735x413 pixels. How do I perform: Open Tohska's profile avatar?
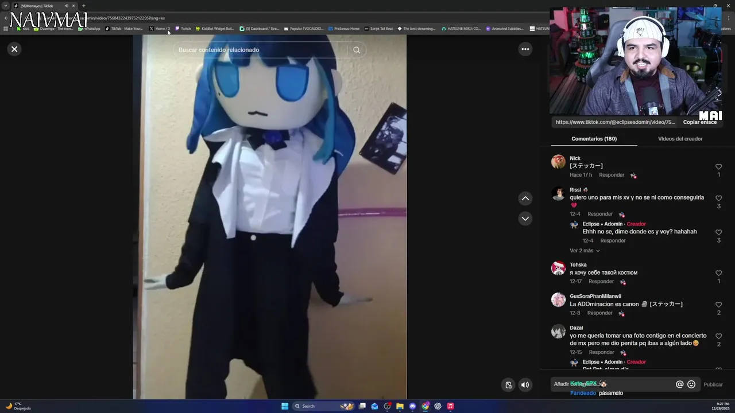pyautogui.click(x=558, y=268)
